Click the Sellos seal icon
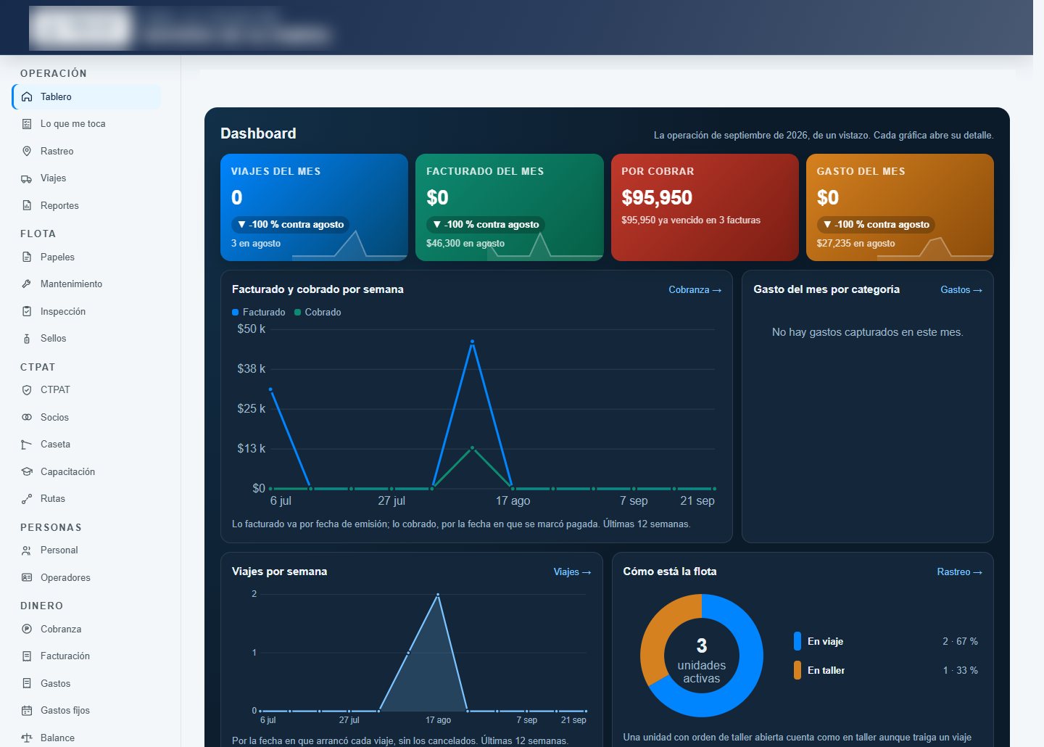This screenshot has width=1044, height=747. click(27, 339)
